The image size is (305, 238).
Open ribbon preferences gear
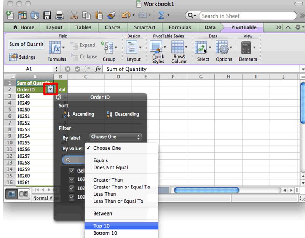point(298,27)
